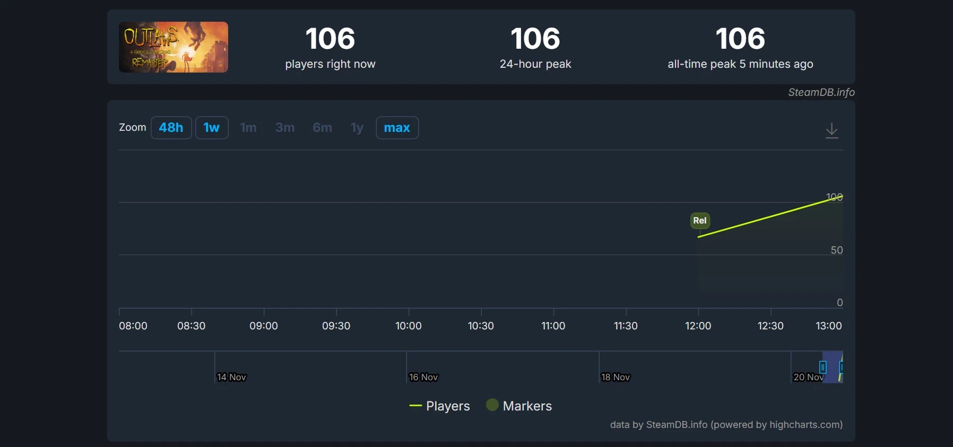Toggle the Players series in legend
Image resolution: width=953 pixels, height=447 pixels.
pos(439,406)
